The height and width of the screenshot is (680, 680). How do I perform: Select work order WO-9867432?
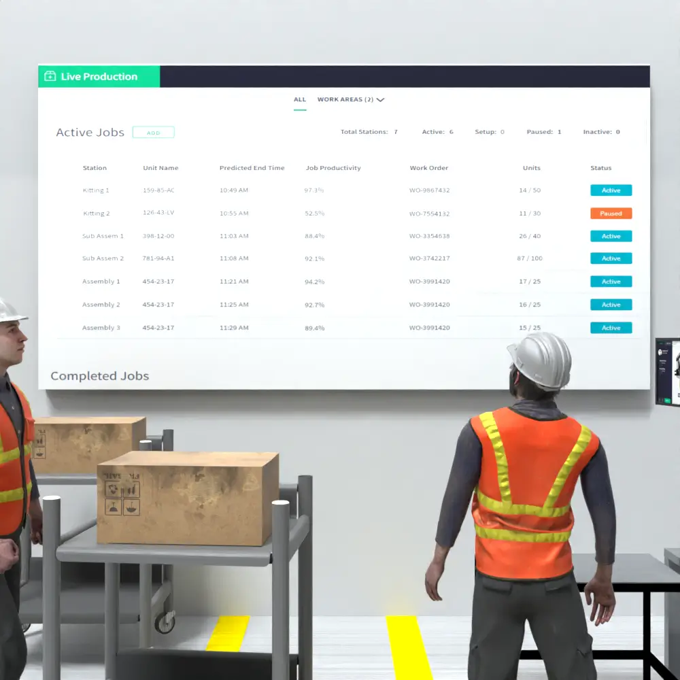tap(428, 190)
